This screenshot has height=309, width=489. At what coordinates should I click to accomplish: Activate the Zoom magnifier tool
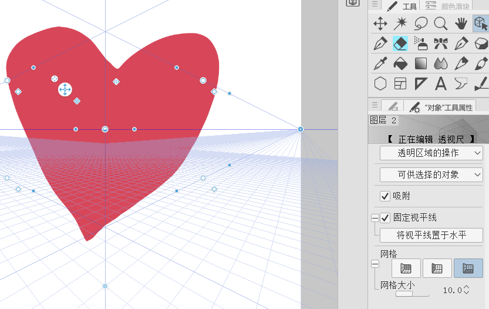[441, 23]
